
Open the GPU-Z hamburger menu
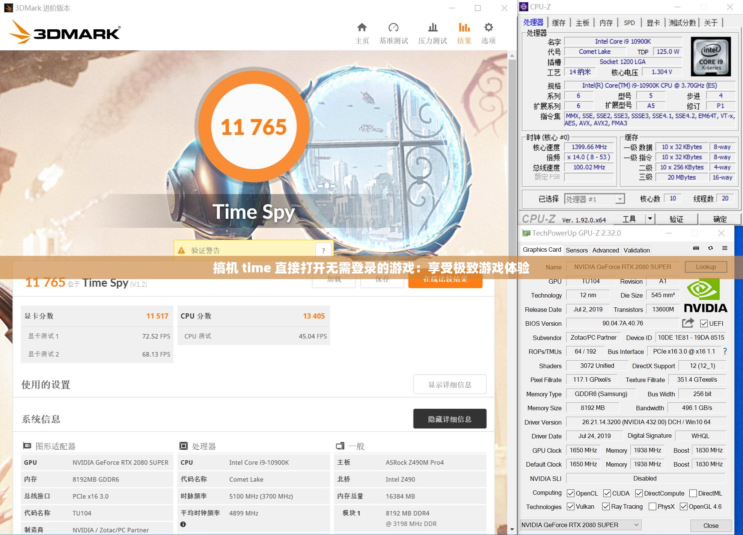(x=726, y=248)
